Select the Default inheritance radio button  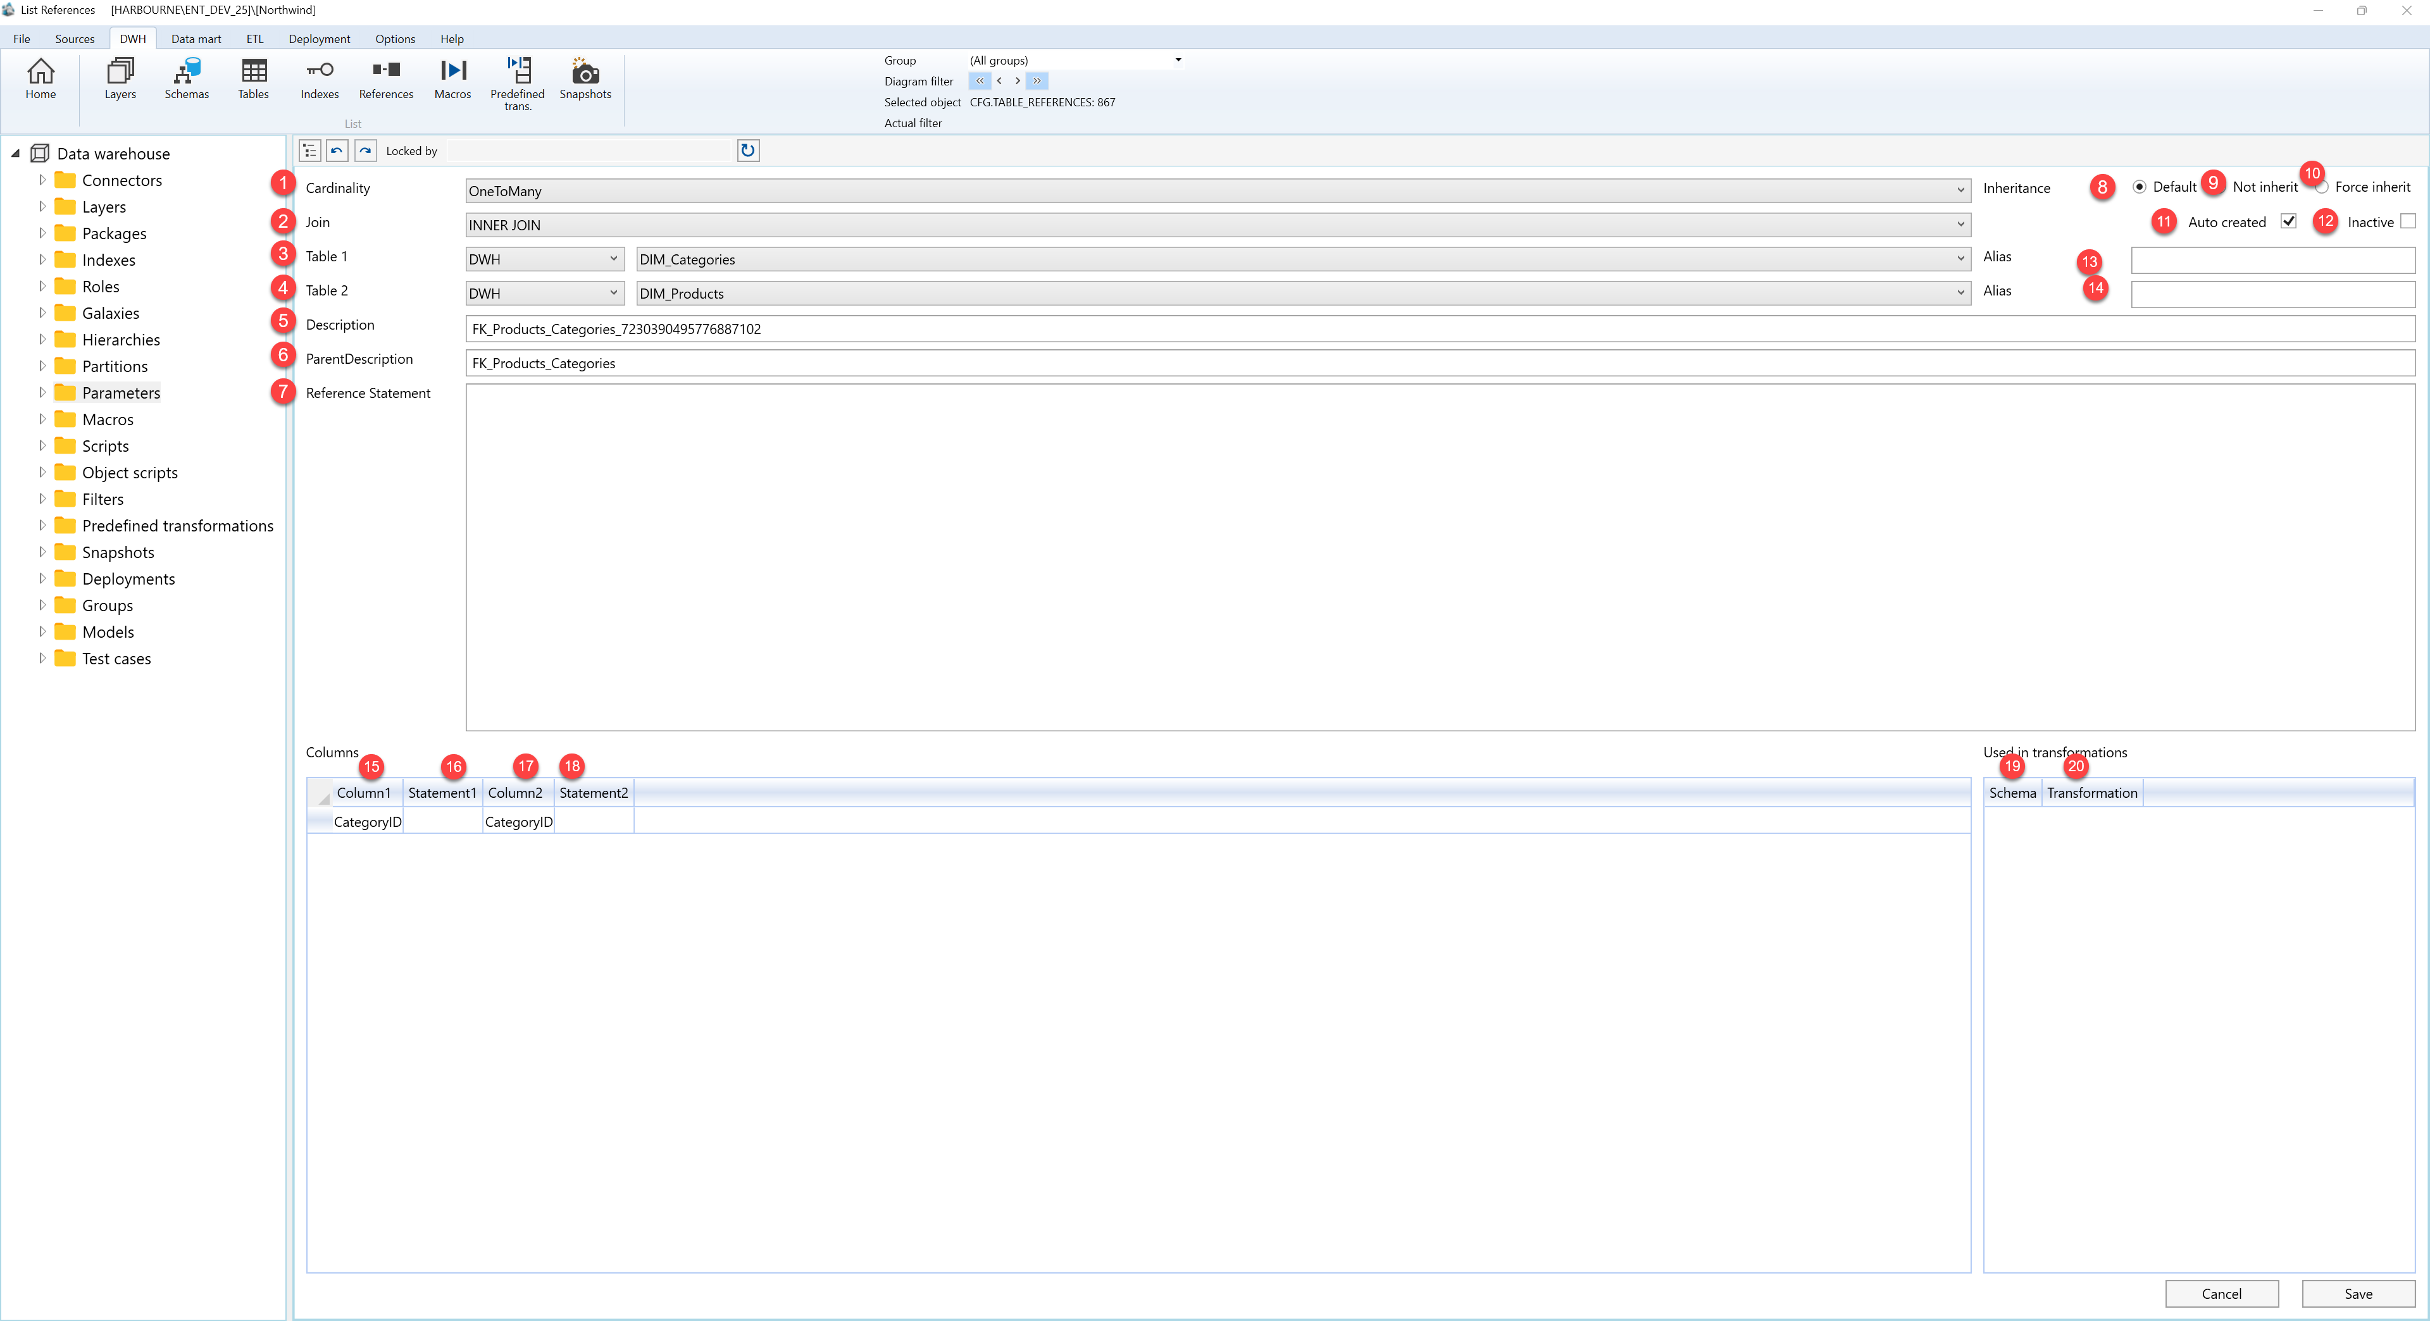pyautogui.click(x=2140, y=187)
